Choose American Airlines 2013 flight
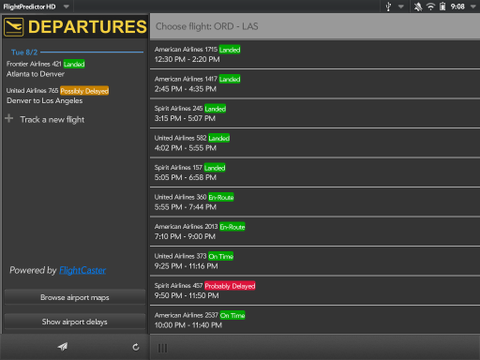The image size is (480, 360). tap(315, 232)
